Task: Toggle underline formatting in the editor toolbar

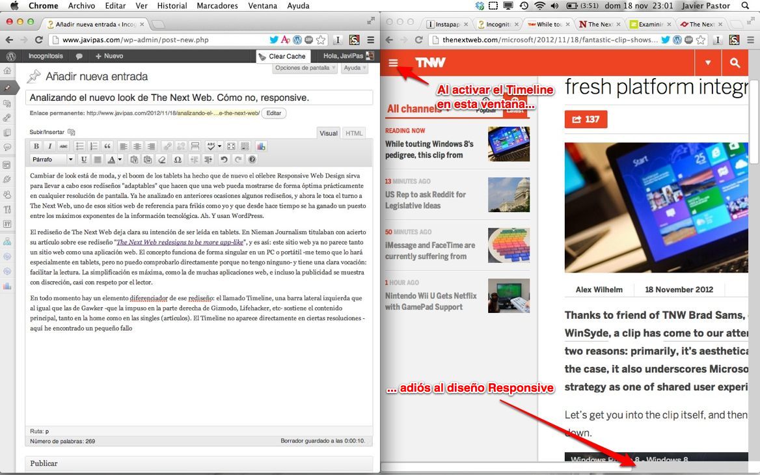Action: (84, 159)
